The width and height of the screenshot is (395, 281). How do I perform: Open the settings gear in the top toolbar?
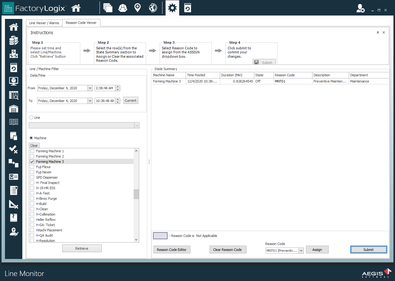tap(172, 8)
